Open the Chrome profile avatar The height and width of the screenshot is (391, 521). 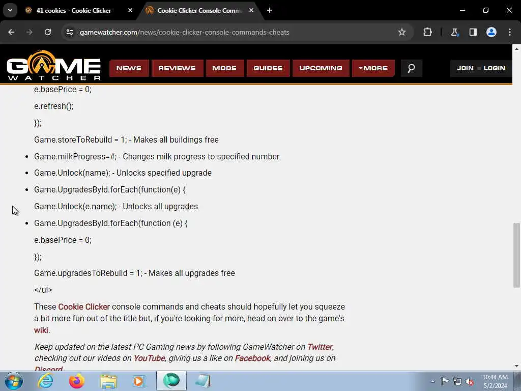click(491, 32)
